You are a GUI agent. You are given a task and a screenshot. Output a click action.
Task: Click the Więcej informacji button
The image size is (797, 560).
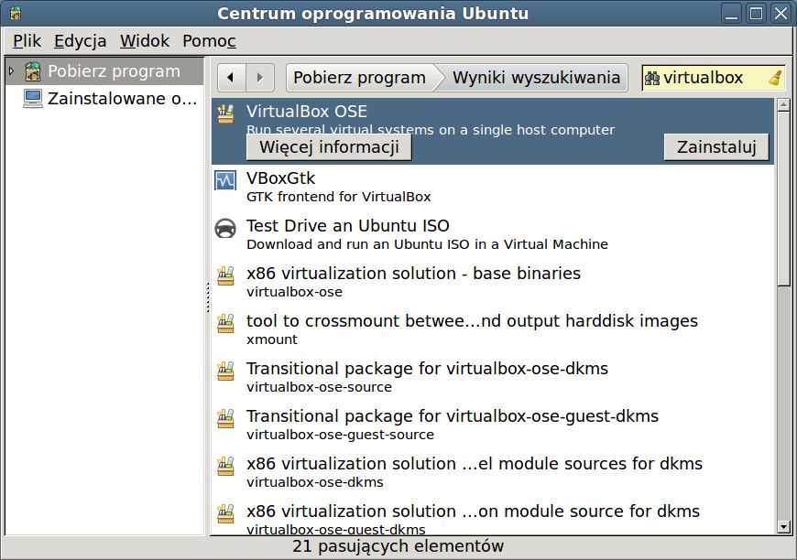click(x=329, y=147)
